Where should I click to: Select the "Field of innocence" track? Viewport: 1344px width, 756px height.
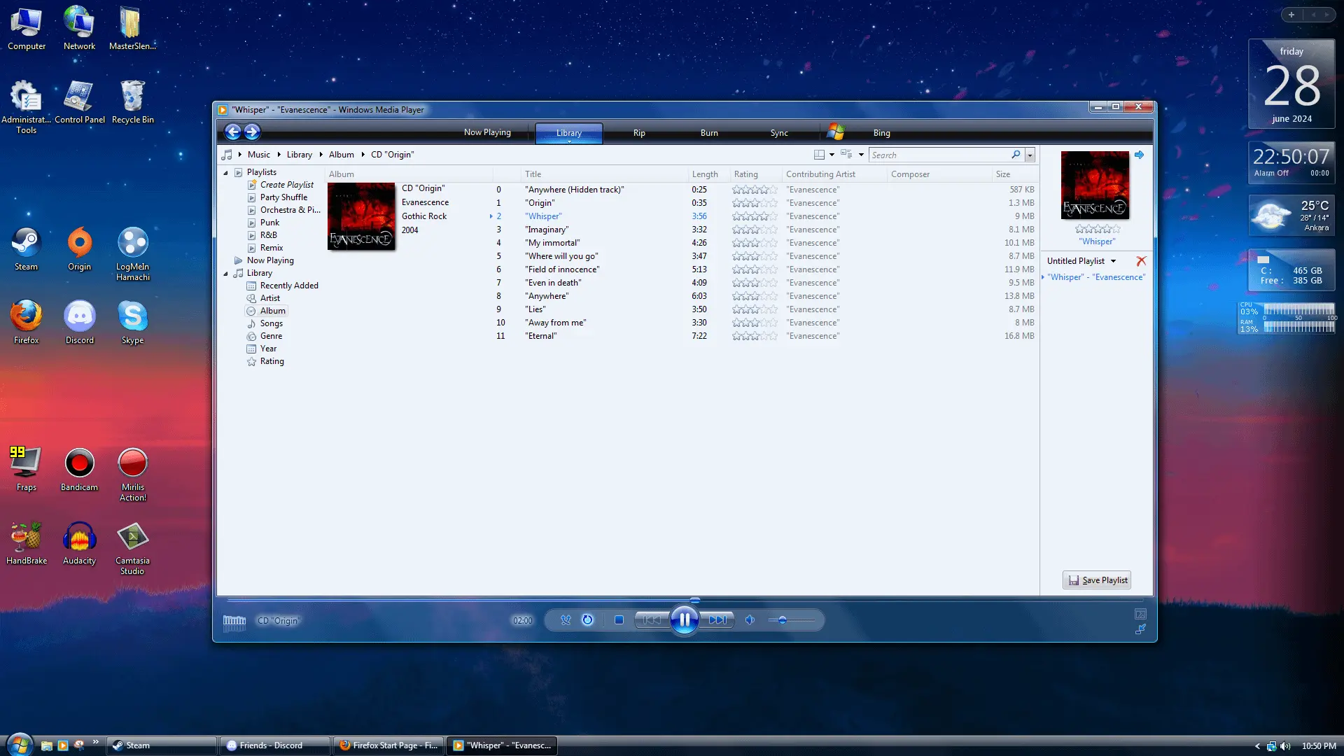(x=562, y=269)
